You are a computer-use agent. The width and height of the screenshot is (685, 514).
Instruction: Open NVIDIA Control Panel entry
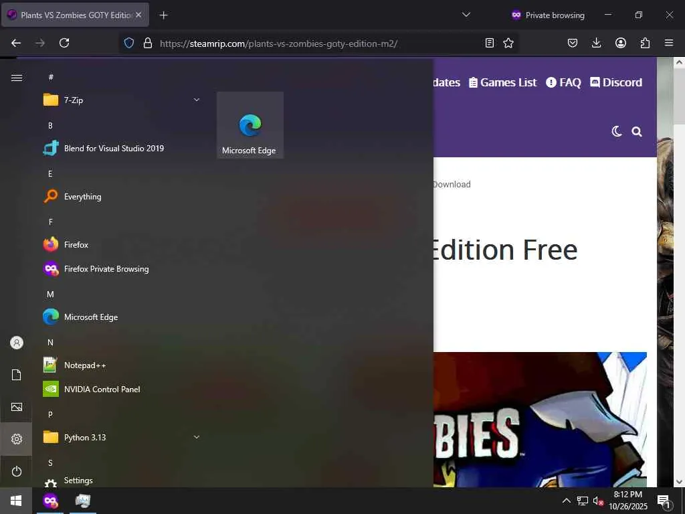(122, 389)
